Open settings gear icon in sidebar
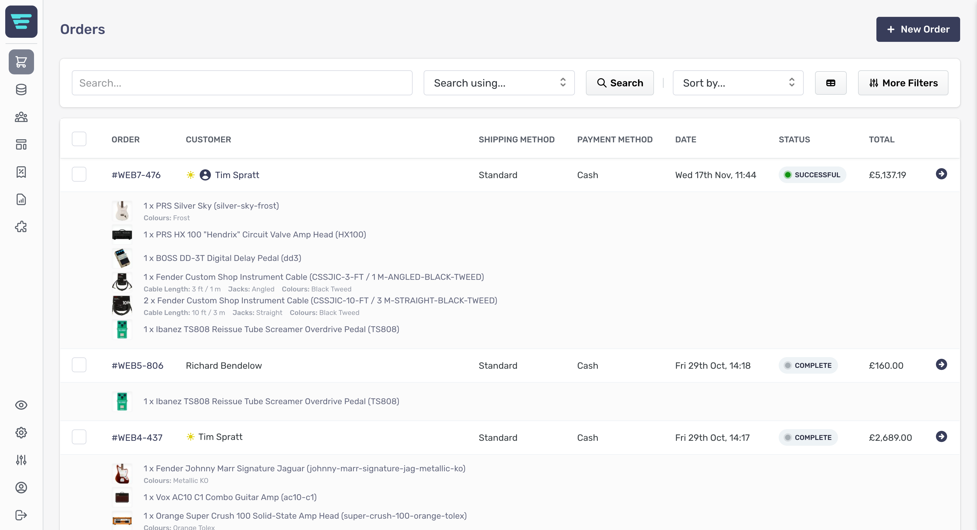 (x=21, y=433)
